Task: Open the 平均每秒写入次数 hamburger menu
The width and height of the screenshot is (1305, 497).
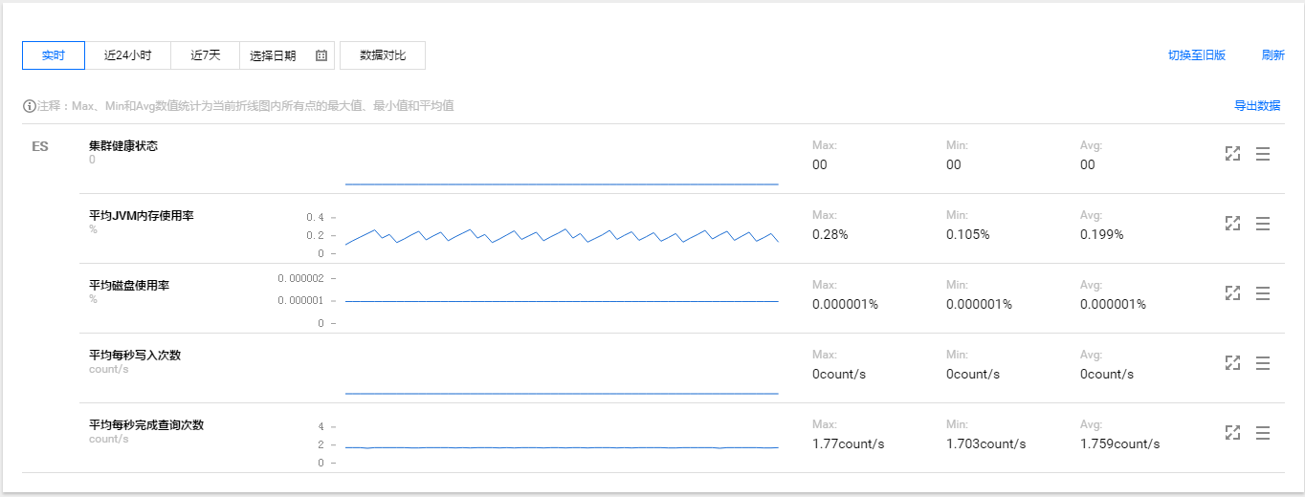Action: pos(1263,363)
